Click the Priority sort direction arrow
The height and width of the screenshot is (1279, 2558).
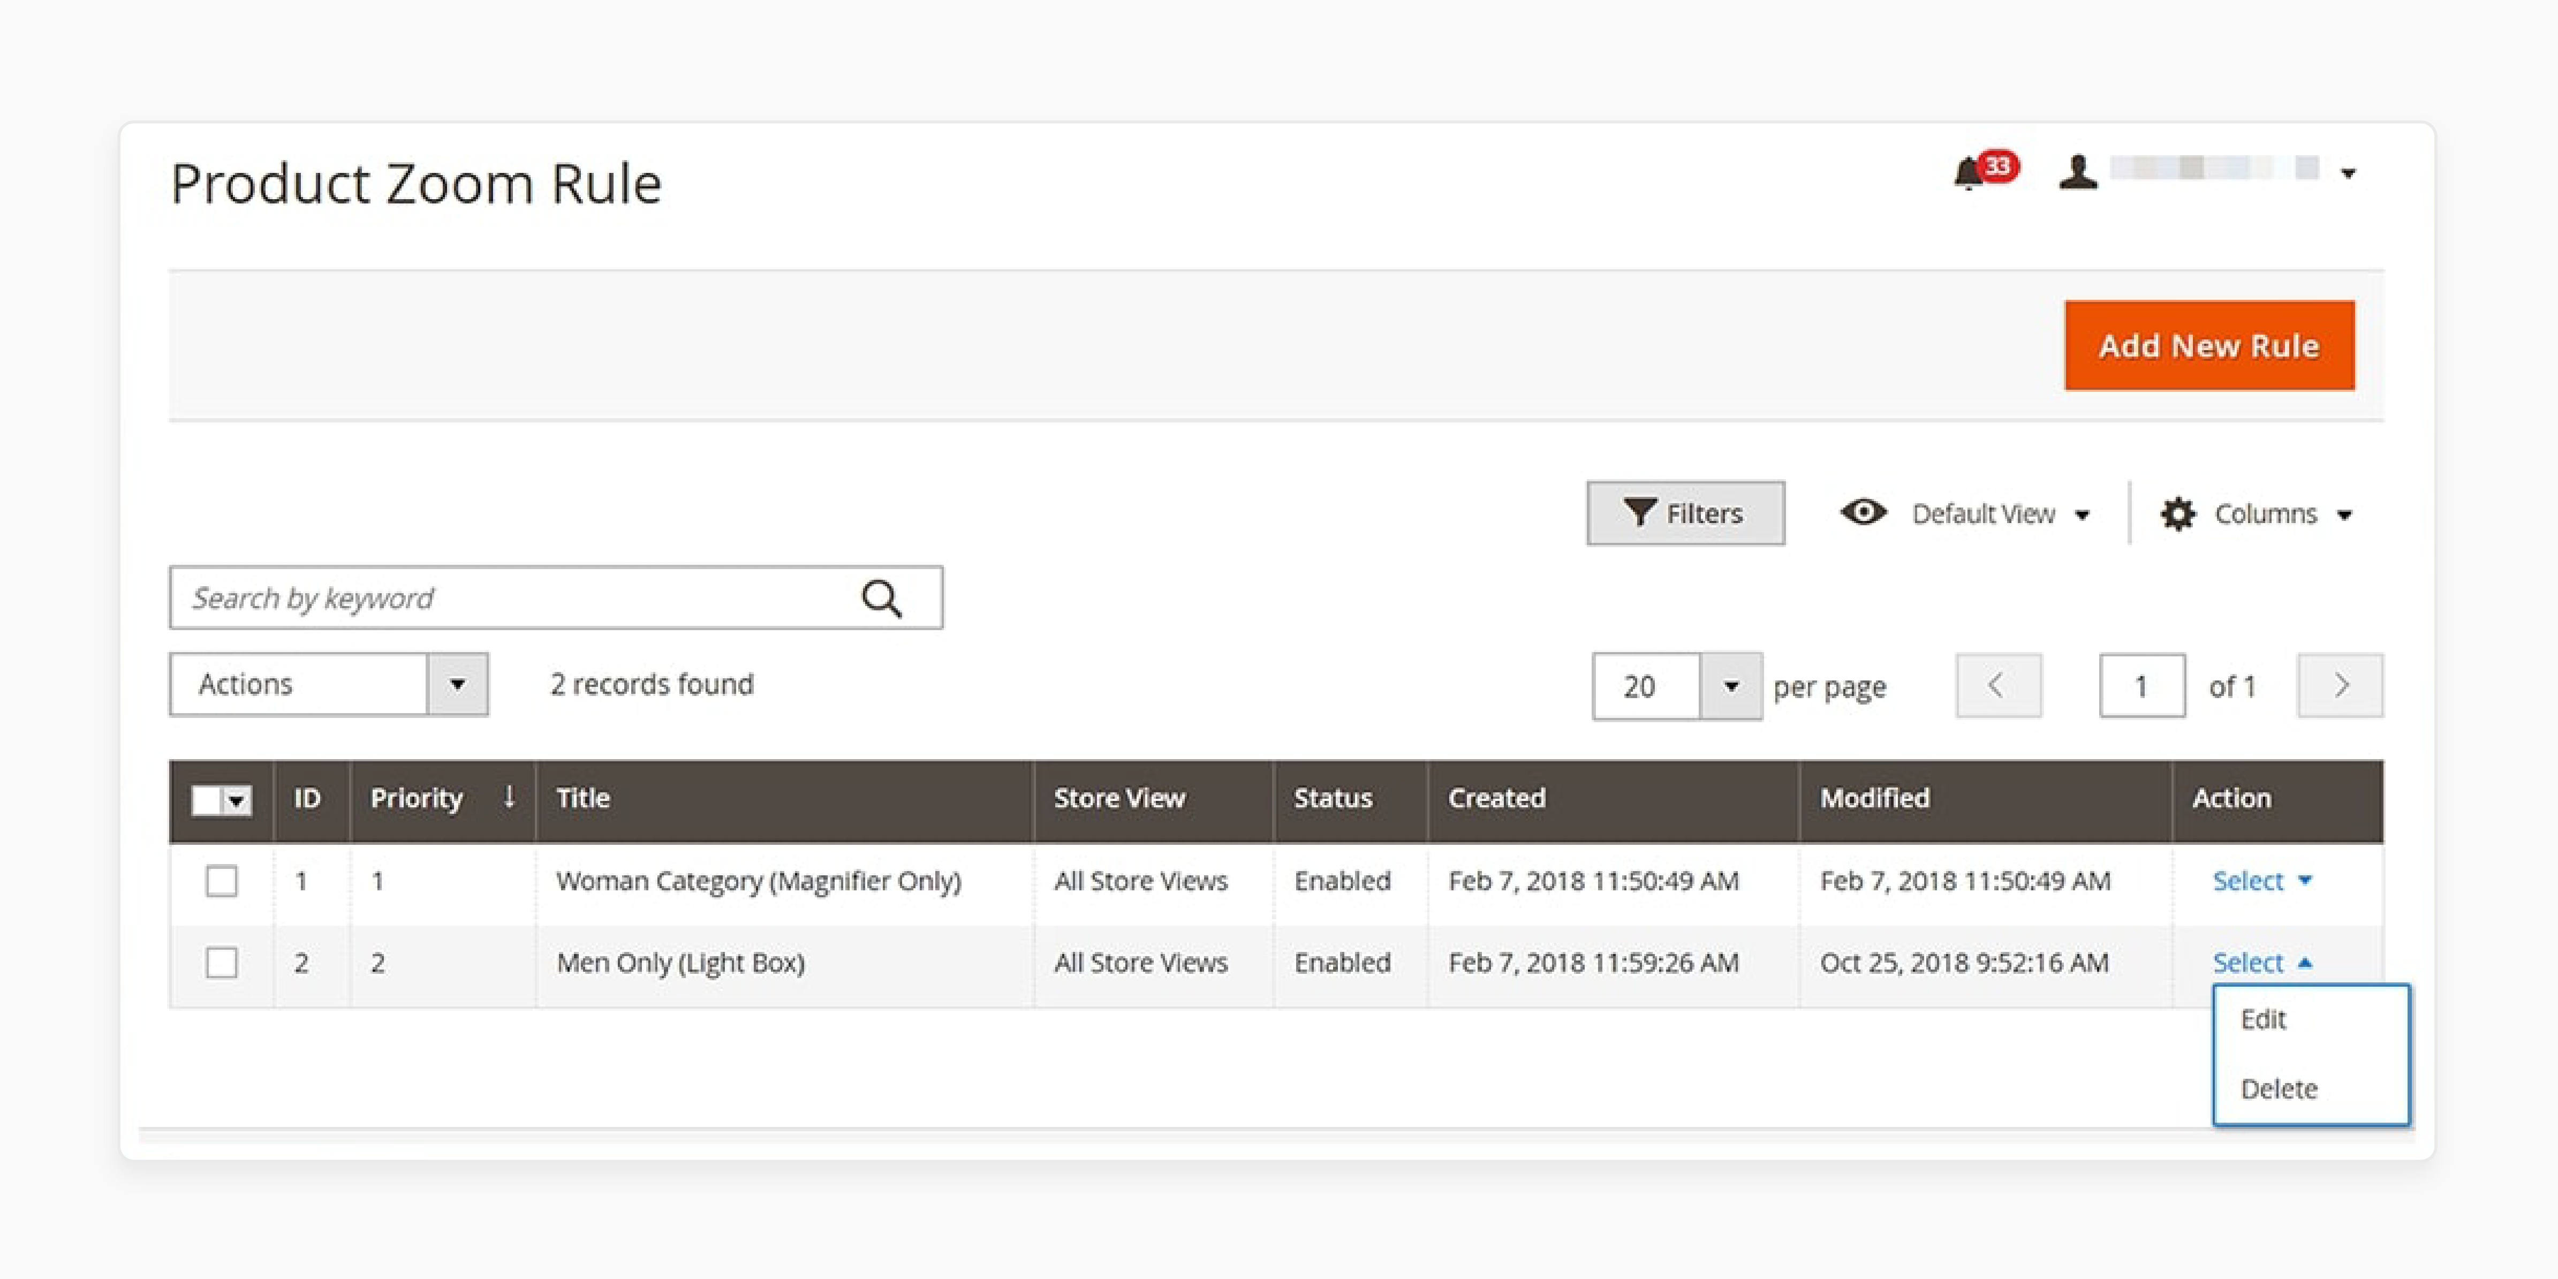pos(510,797)
